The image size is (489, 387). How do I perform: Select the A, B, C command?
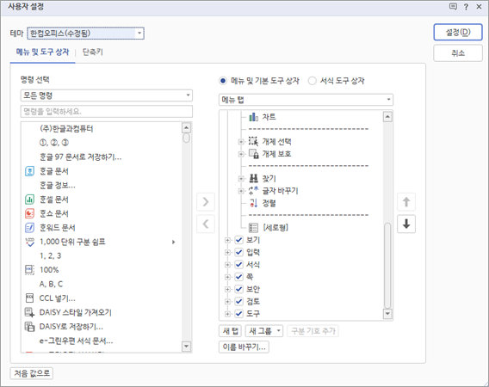click(x=51, y=284)
